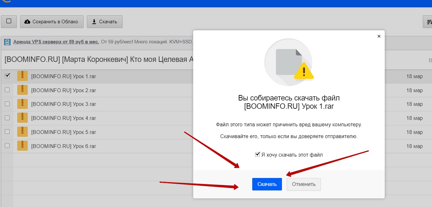Click the '18 мар' date of Урок 6.rar
This screenshot has height=207, width=432.
(x=414, y=146)
